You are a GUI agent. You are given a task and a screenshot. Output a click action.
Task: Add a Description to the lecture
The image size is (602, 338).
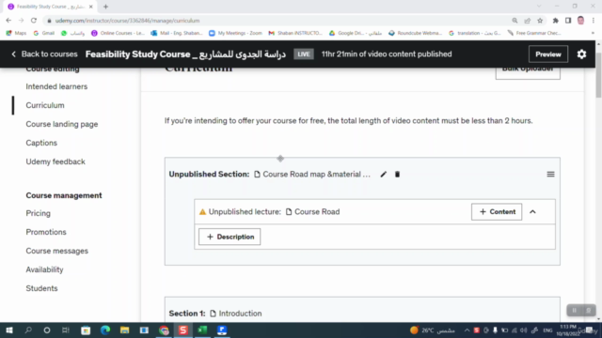[230, 237]
